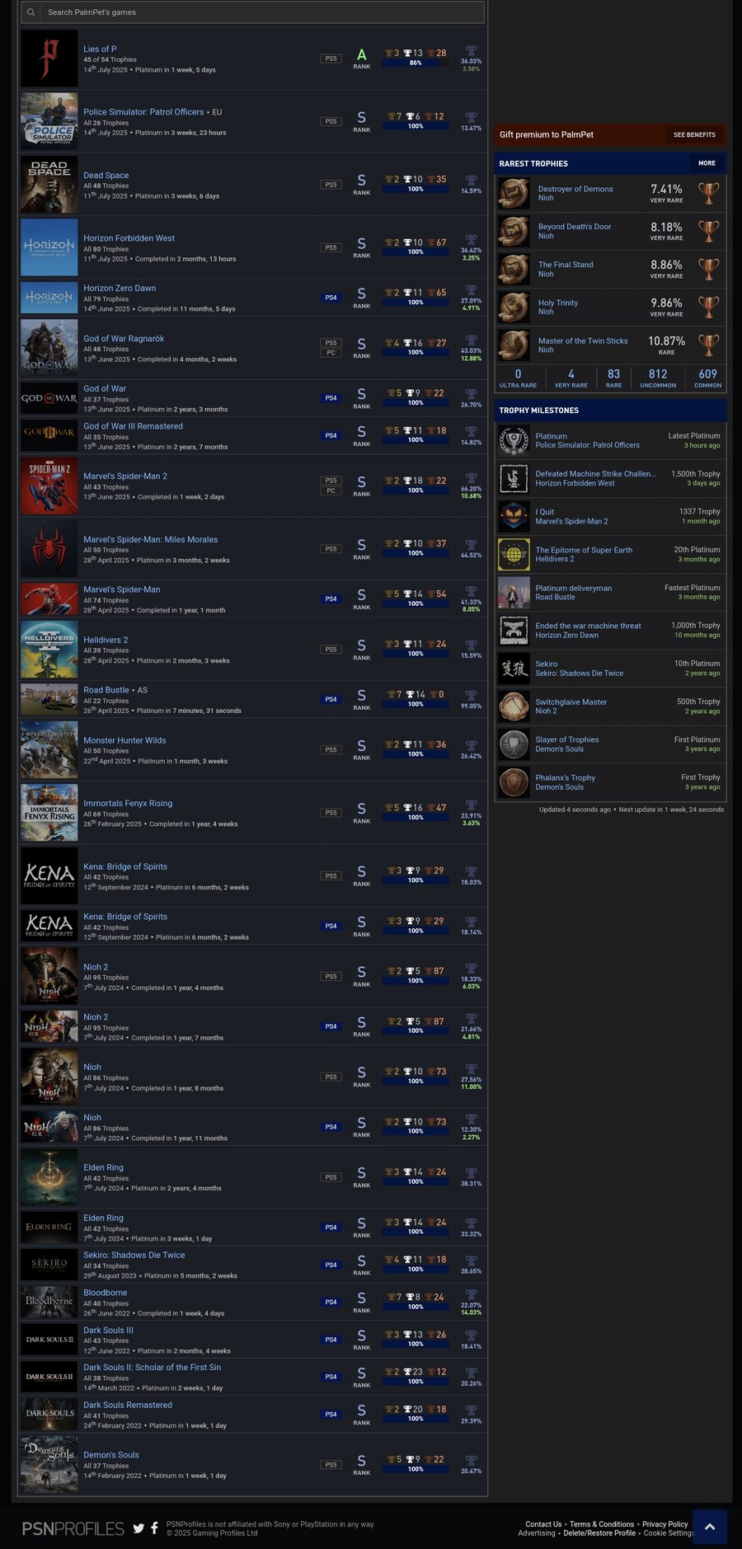742x1549 pixels.
Task: Open the Bloodborne game link
Action: click(x=106, y=1293)
